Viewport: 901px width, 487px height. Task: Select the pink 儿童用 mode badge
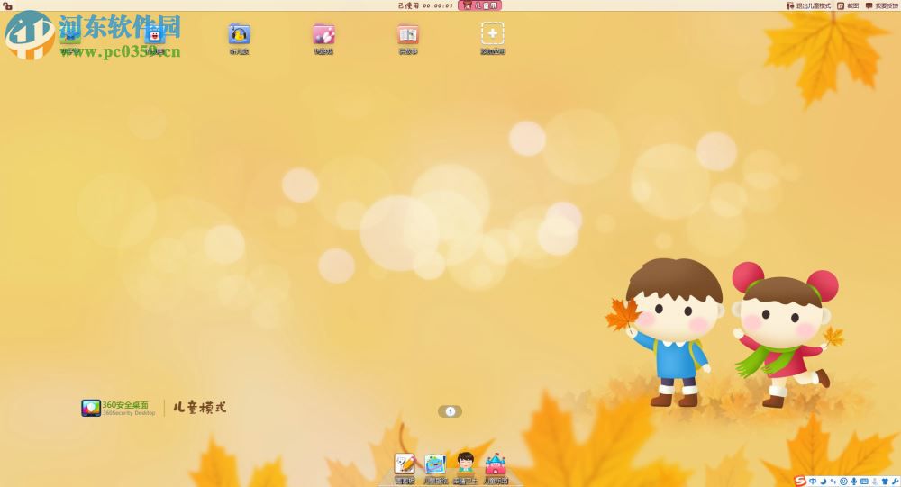(x=480, y=5)
